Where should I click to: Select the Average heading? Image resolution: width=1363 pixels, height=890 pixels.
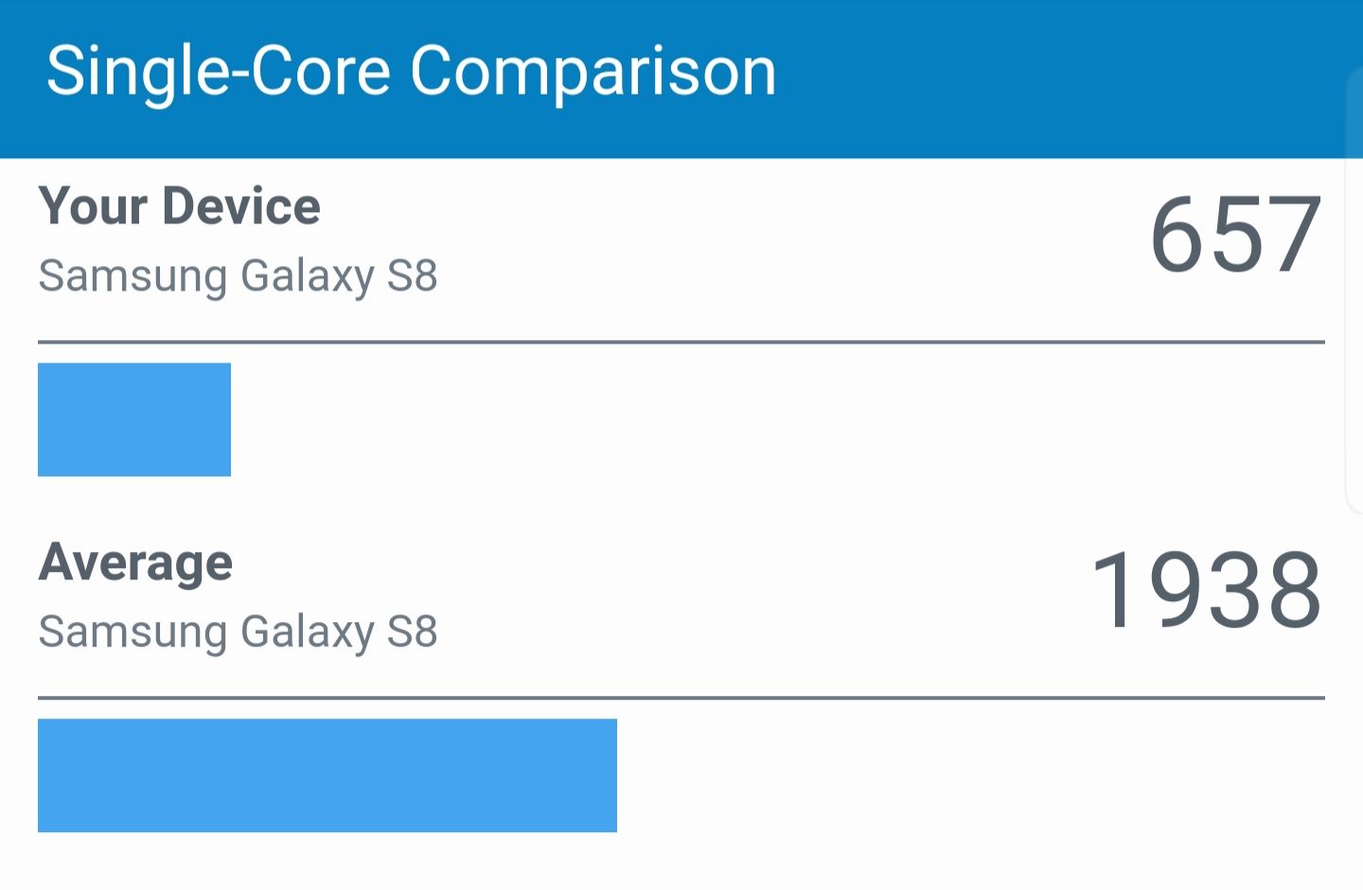pyautogui.click(x=135, y=563)
